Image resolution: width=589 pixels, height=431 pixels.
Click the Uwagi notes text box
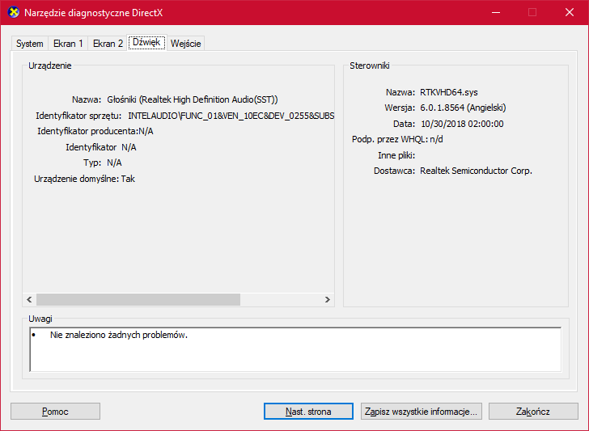click(x=295, y=349)
